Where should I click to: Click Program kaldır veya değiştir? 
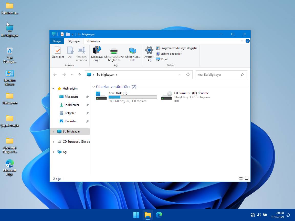tap(178, 48)
